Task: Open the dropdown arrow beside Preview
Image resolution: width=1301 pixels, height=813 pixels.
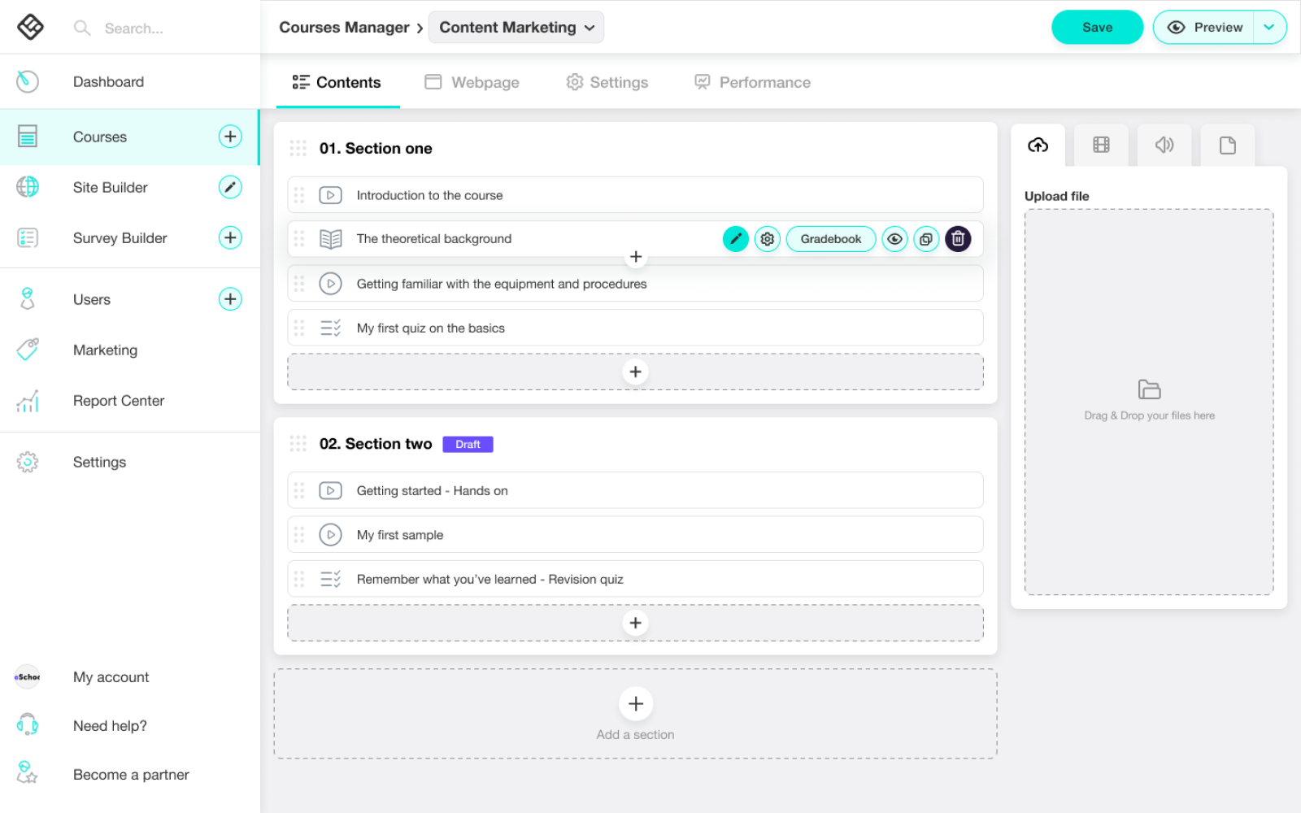Action: pyautogui.click(x=1269, y=28)
